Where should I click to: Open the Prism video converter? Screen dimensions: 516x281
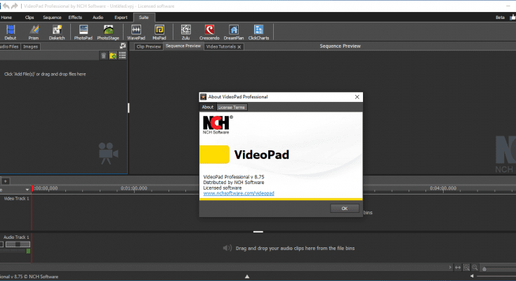coord(34,31)
